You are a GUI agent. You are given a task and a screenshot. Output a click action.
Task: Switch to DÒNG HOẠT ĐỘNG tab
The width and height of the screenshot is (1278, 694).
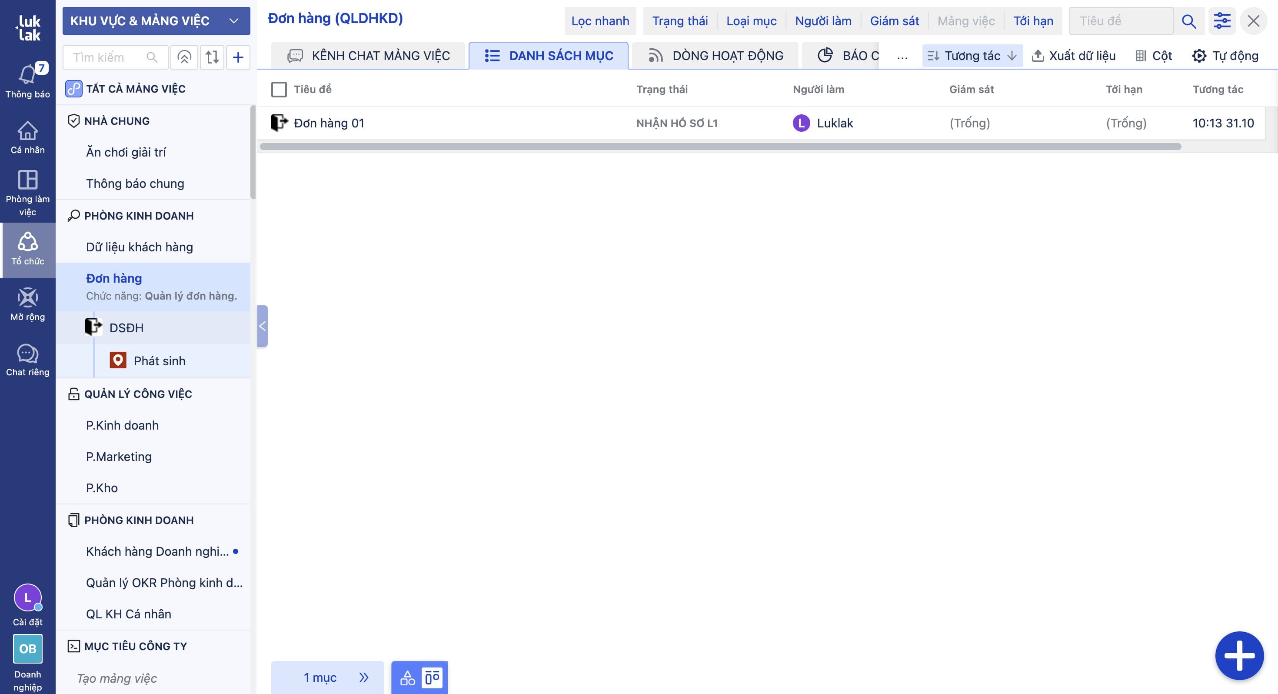pyautogui.click(x=716, y=56)
